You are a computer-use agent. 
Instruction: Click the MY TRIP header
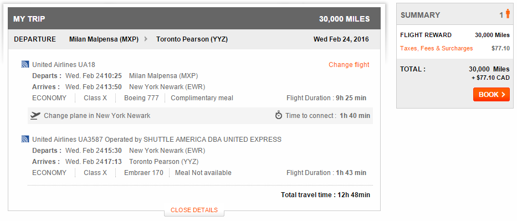tap(29, 19)
